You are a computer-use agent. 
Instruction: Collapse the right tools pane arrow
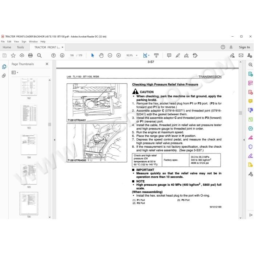(244, 140)
